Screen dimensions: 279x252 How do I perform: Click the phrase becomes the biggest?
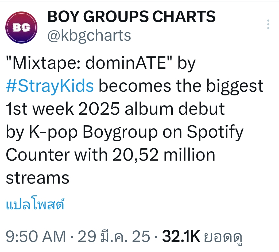coord(181,86)
